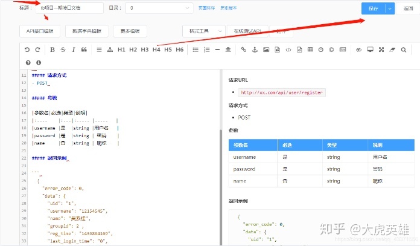Viewport: 420px width, 246px height.
Task: Click the register URL in the preview
Action: pyautogui.click(x=282, y=92)
